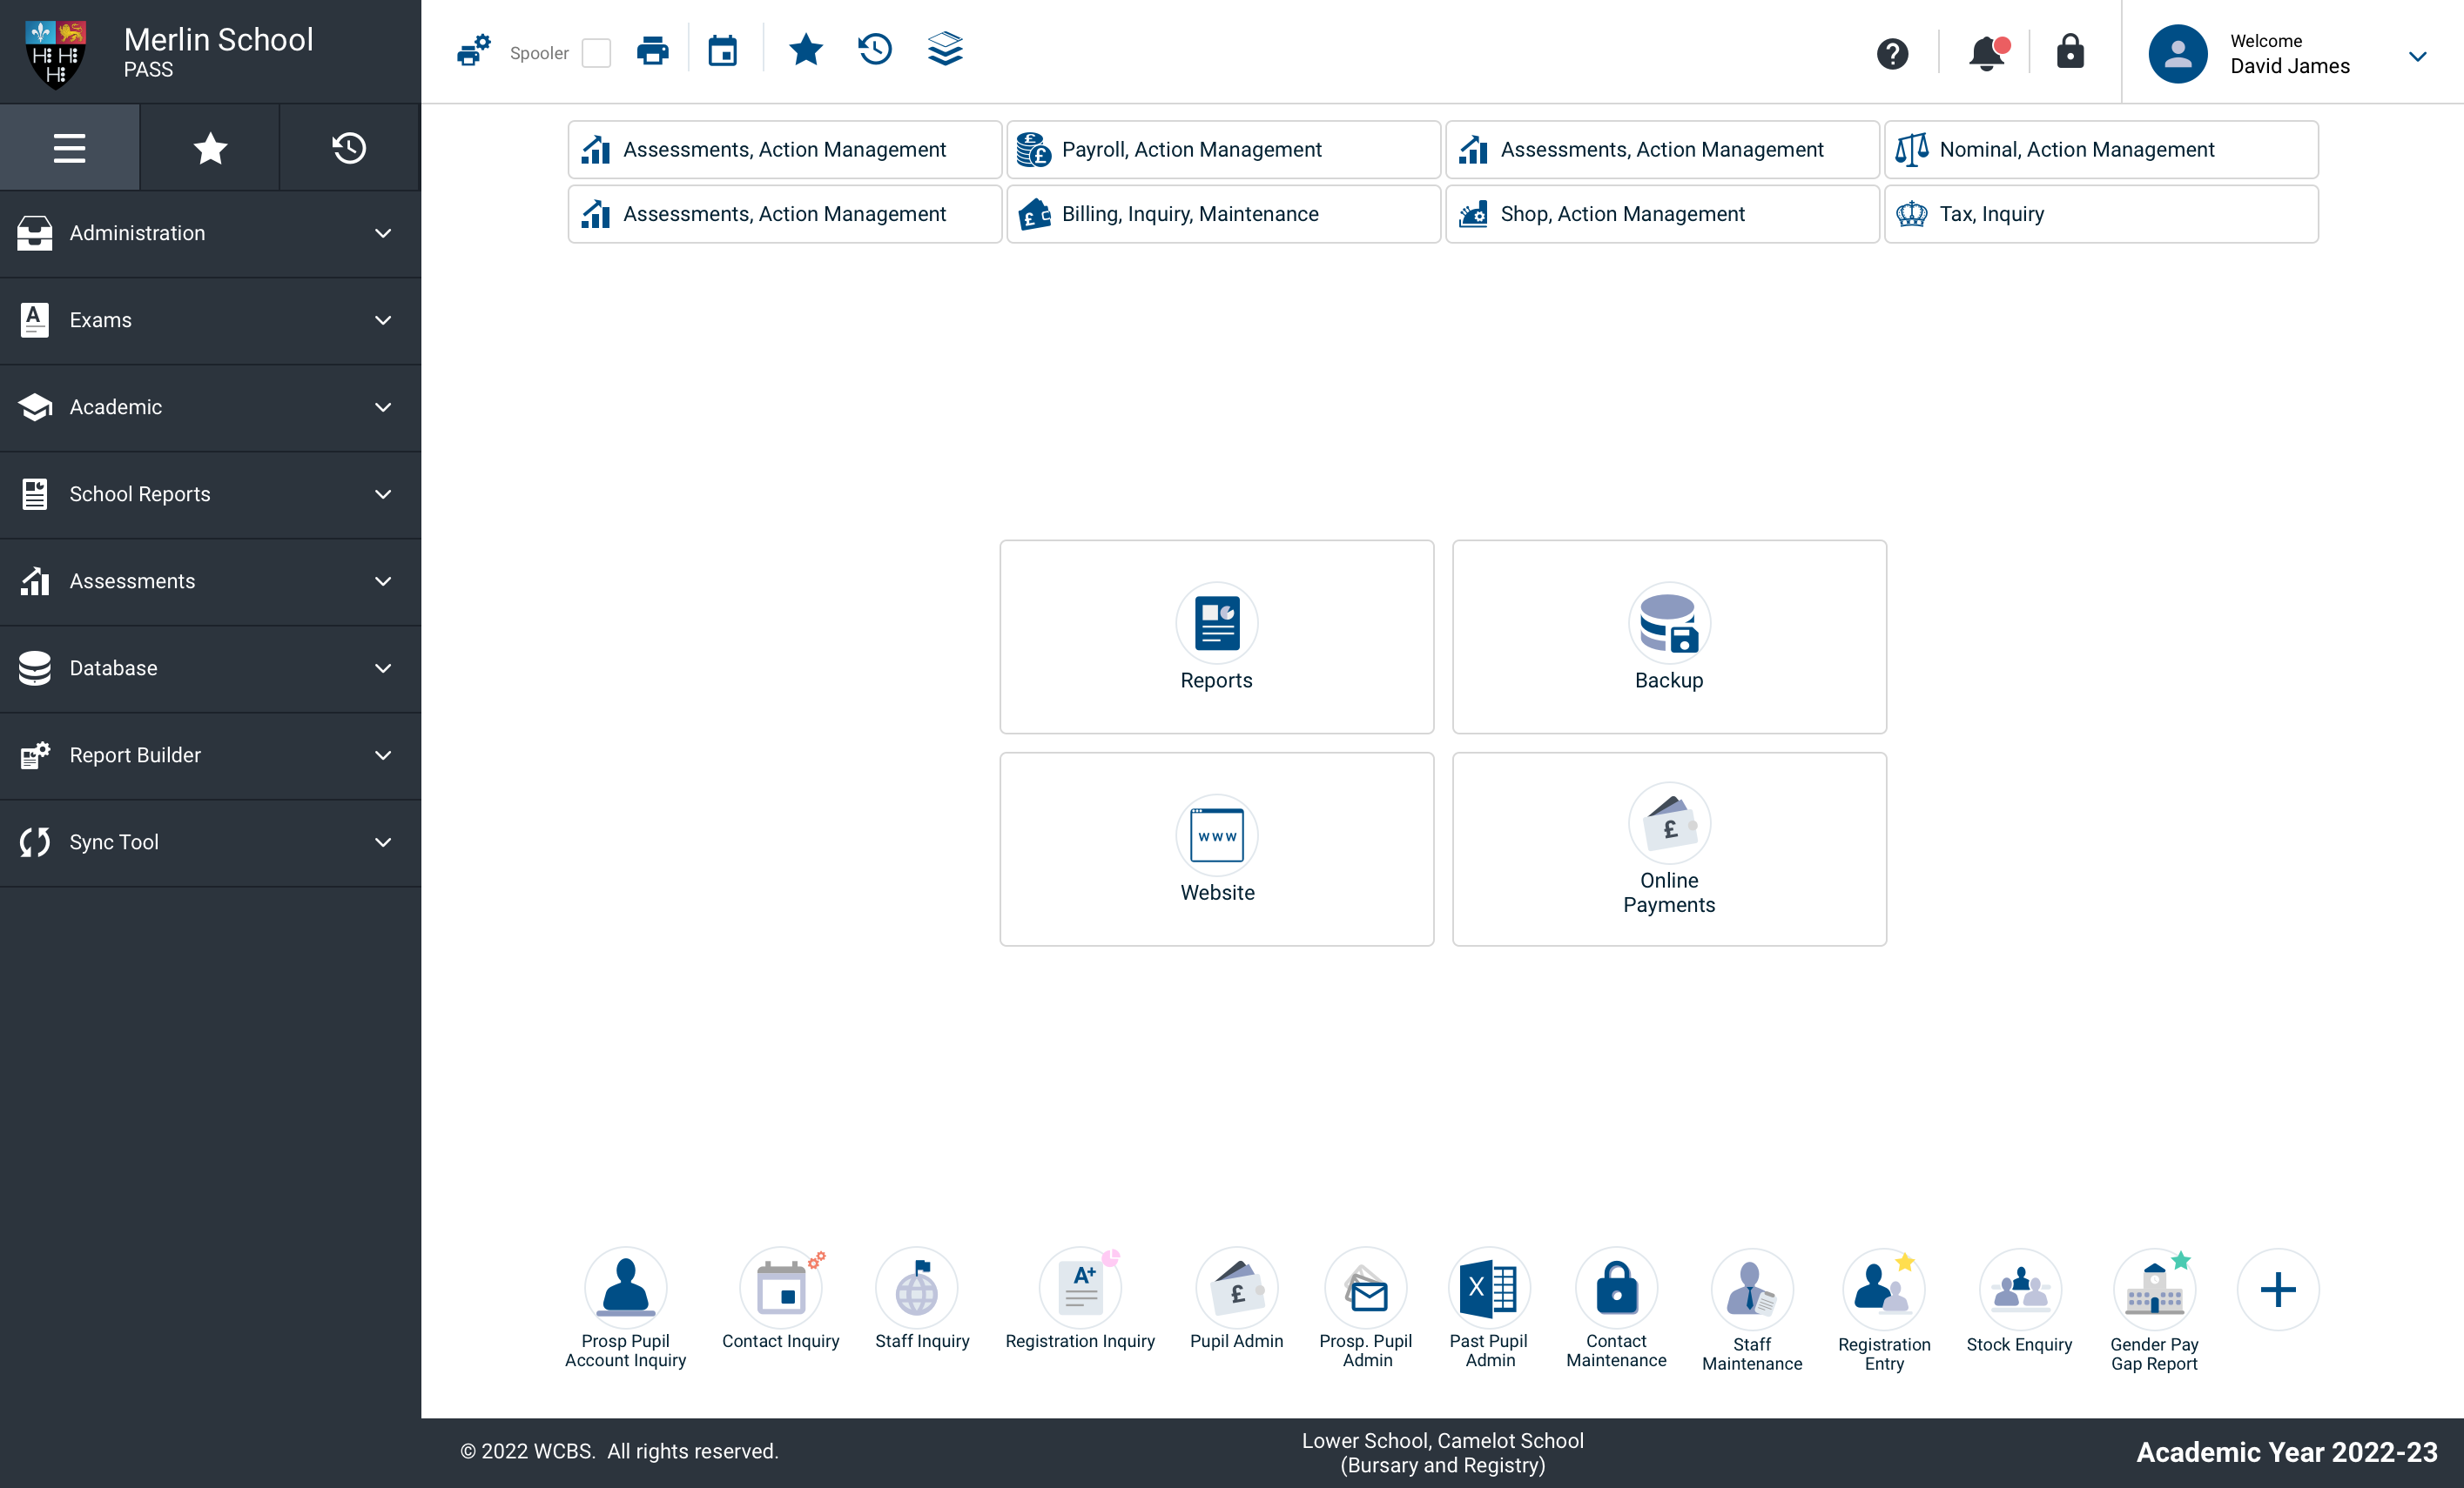The height and width of the screenshot is (1488, 2464).
Task: Click the notifications bell icon
Action: (x=1987, y=52)
